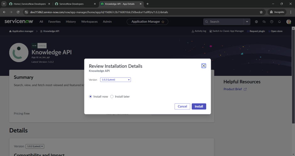Open the Workspaces menu
Viewport: 295px width, 156px height.
point(89,22)
